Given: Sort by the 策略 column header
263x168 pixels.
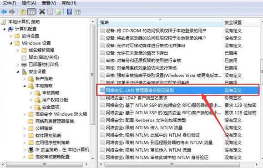Looking at the screenshot, I should point(160,22).
